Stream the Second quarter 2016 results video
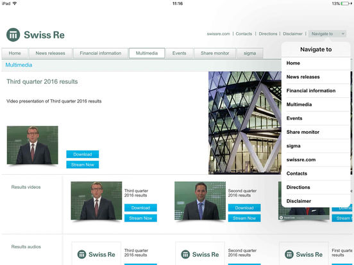The image size is (354, 265). [244, 218]
